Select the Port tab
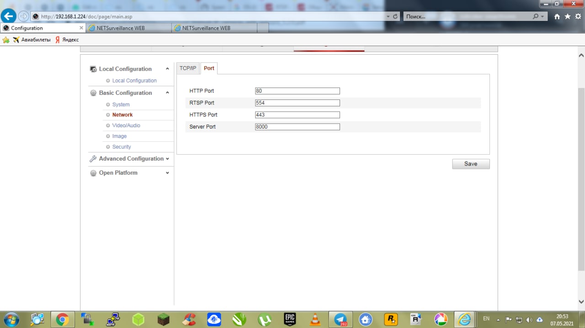585x328 pixels. pyautogui.click(x=209, y=68)
